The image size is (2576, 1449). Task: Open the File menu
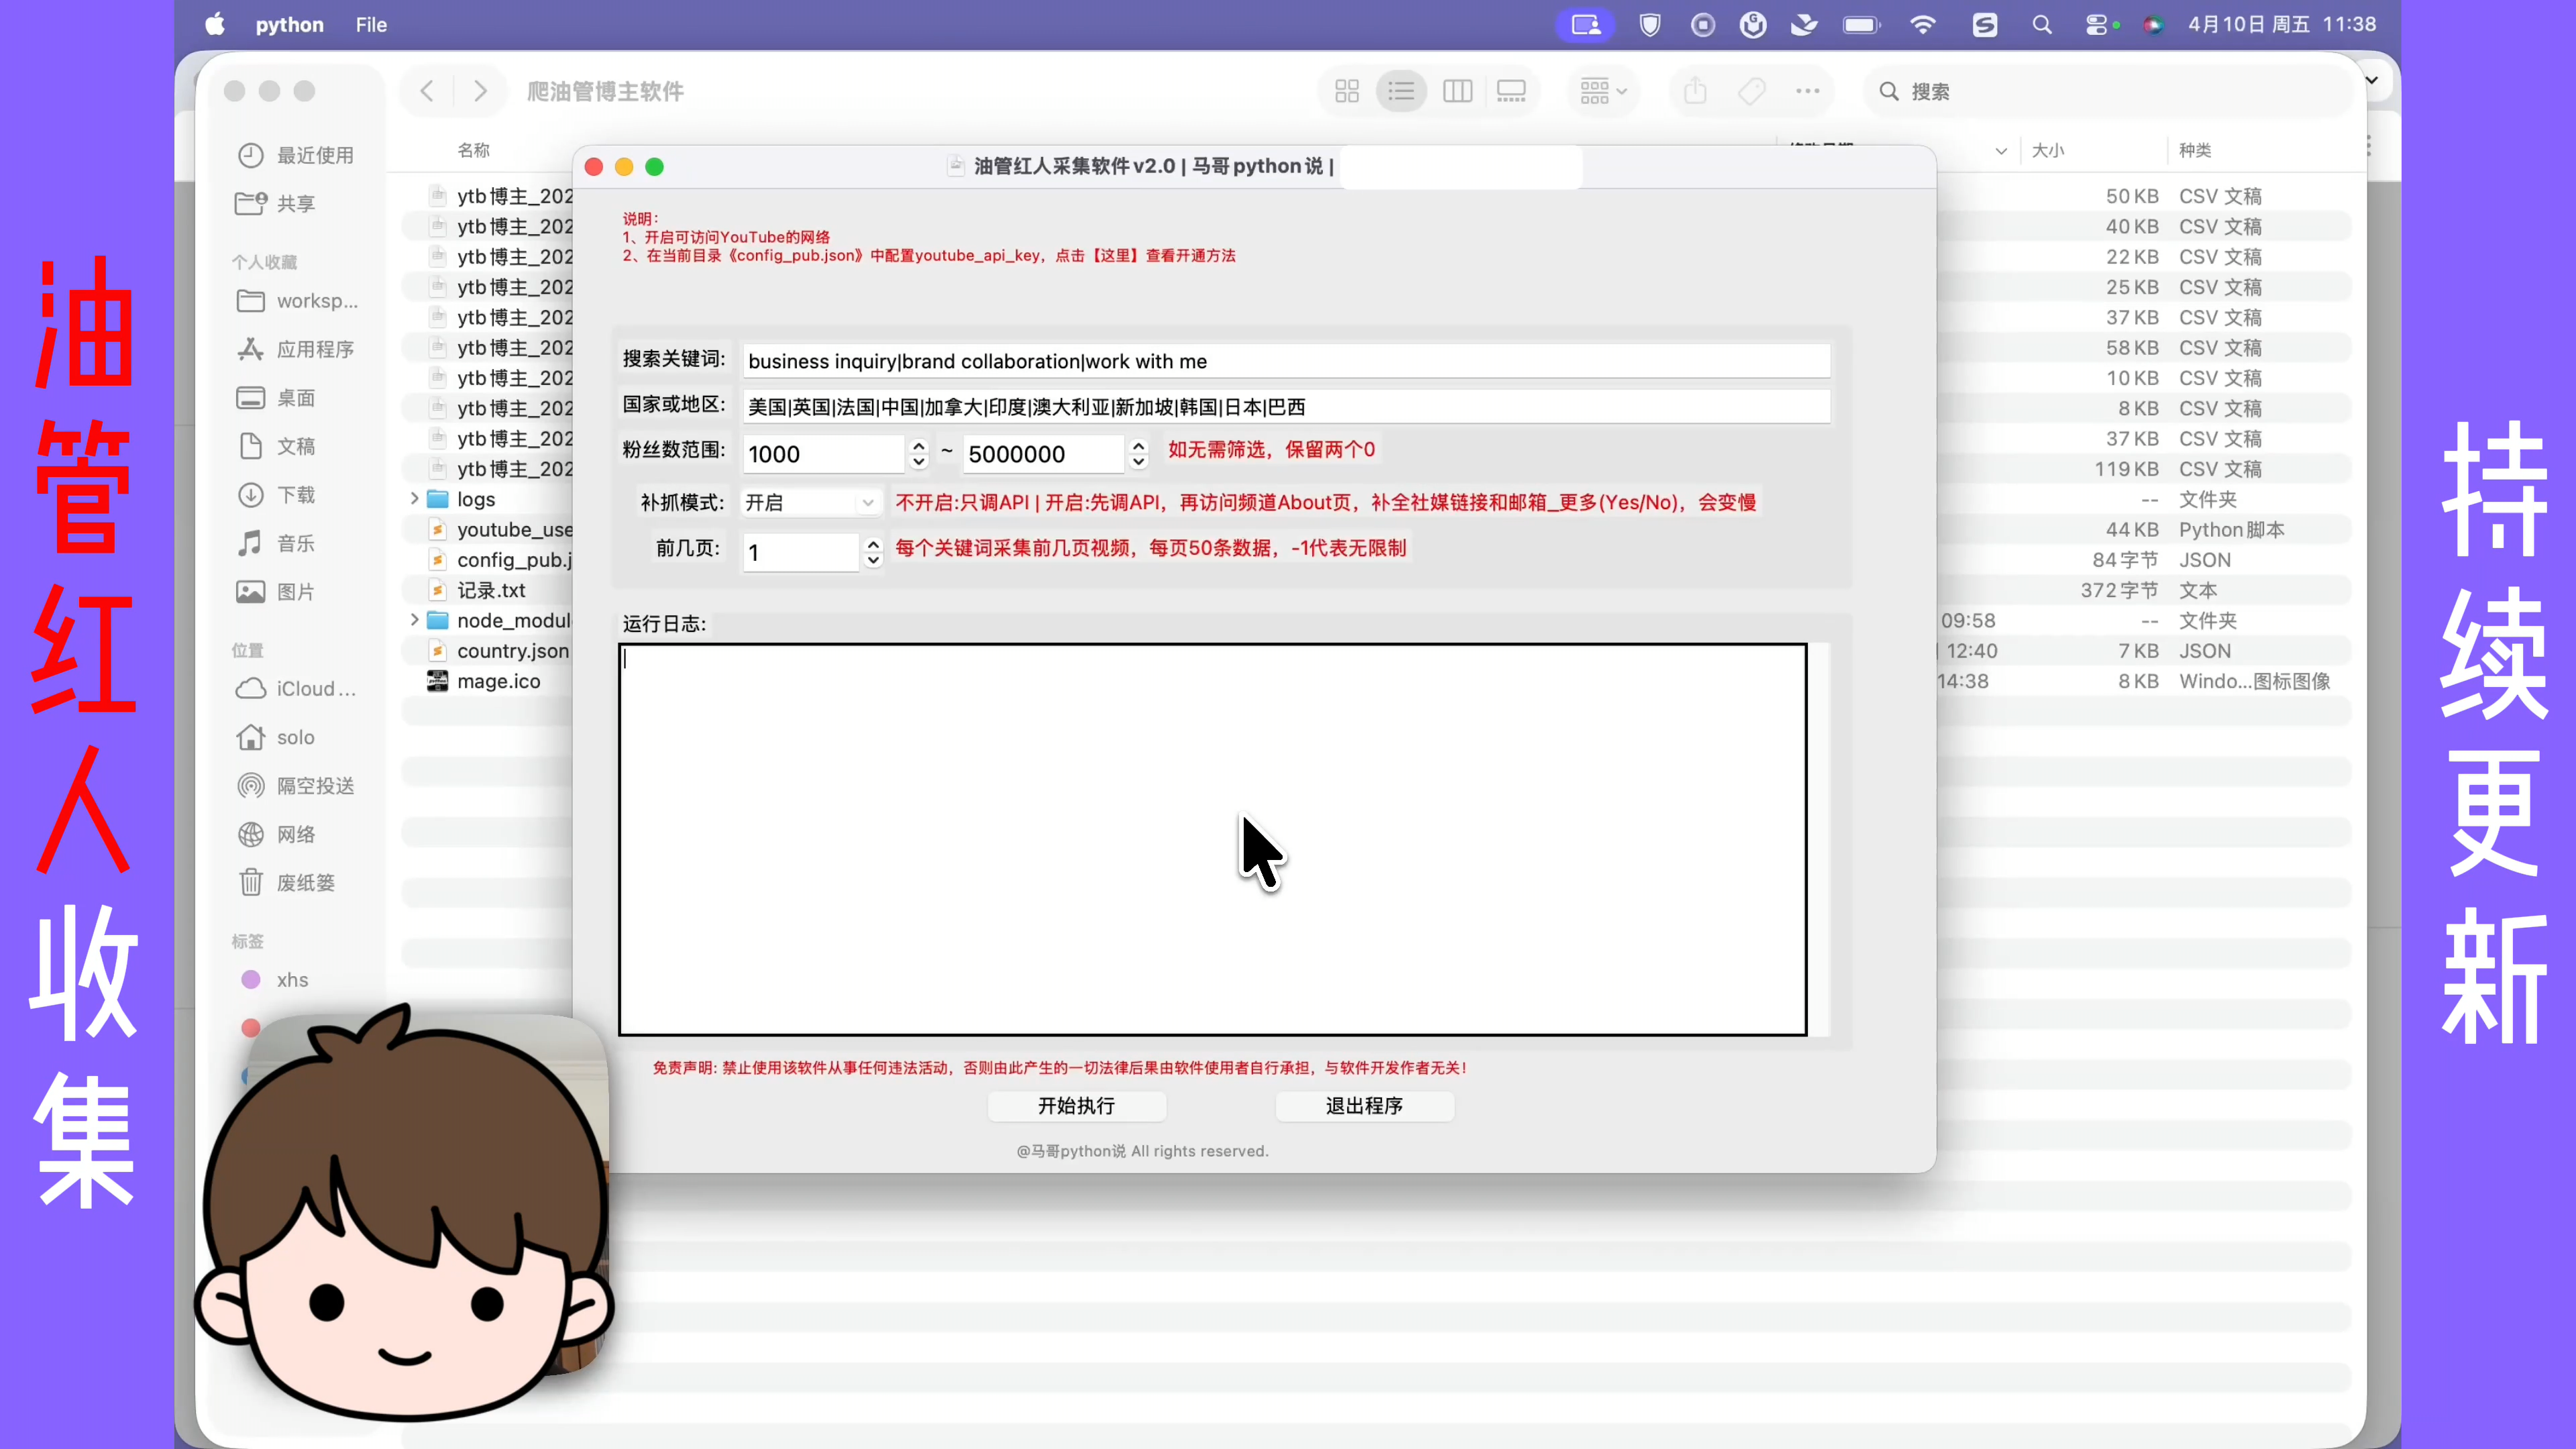coord(371,24)
